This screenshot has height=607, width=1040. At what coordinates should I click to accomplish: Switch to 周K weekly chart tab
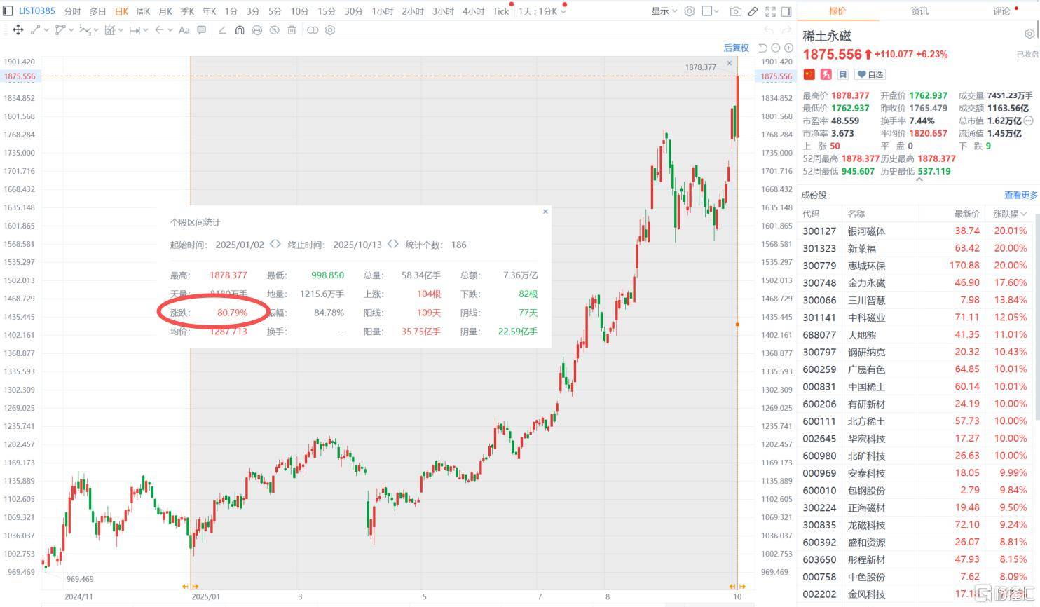pos(144,11)
